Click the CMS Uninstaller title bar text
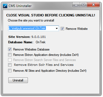Image resolution: width=103 pixels, height=97 pixels. (x=20, y=6)
